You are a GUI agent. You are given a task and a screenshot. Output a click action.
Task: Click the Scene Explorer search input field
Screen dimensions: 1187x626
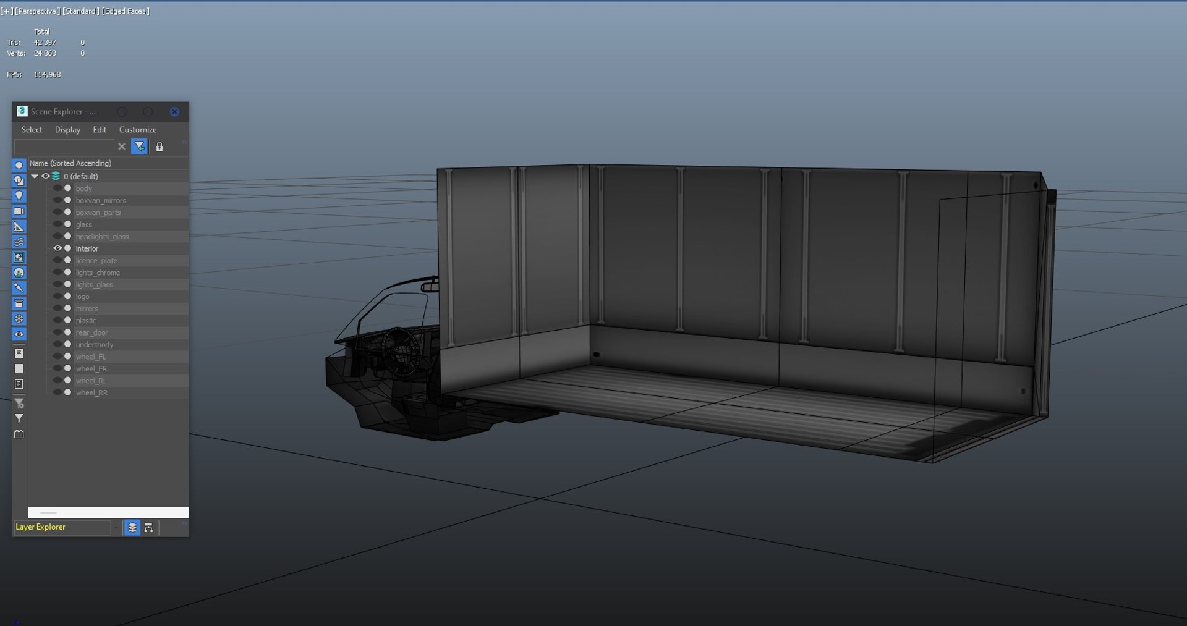pyautogui.click(x=64, y=147)
